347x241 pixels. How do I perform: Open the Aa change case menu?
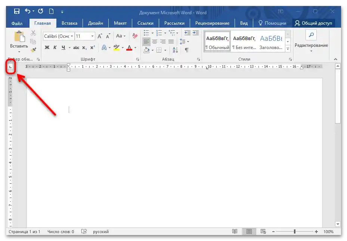pos(121,36)
